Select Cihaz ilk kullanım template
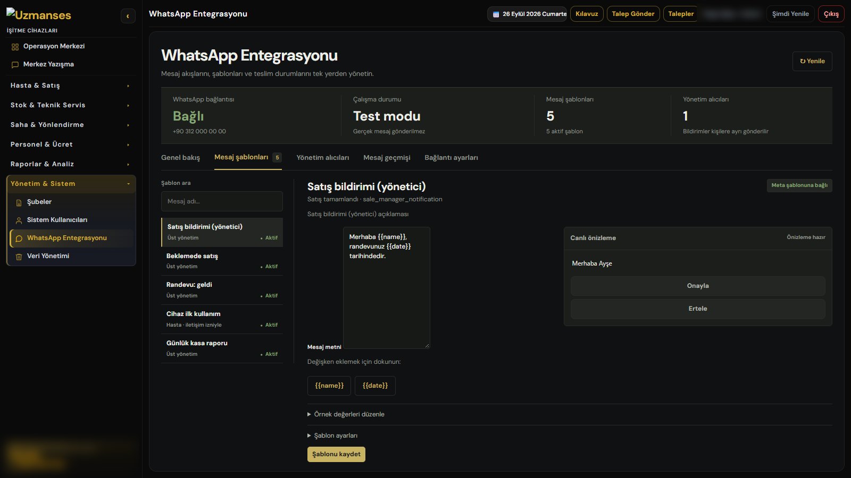This screenshot has width=851, height=478. tap(222, 319)
